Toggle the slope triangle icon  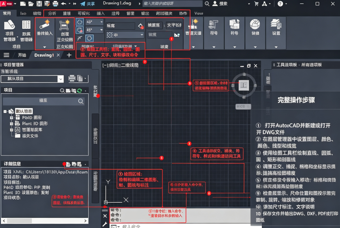177,35
